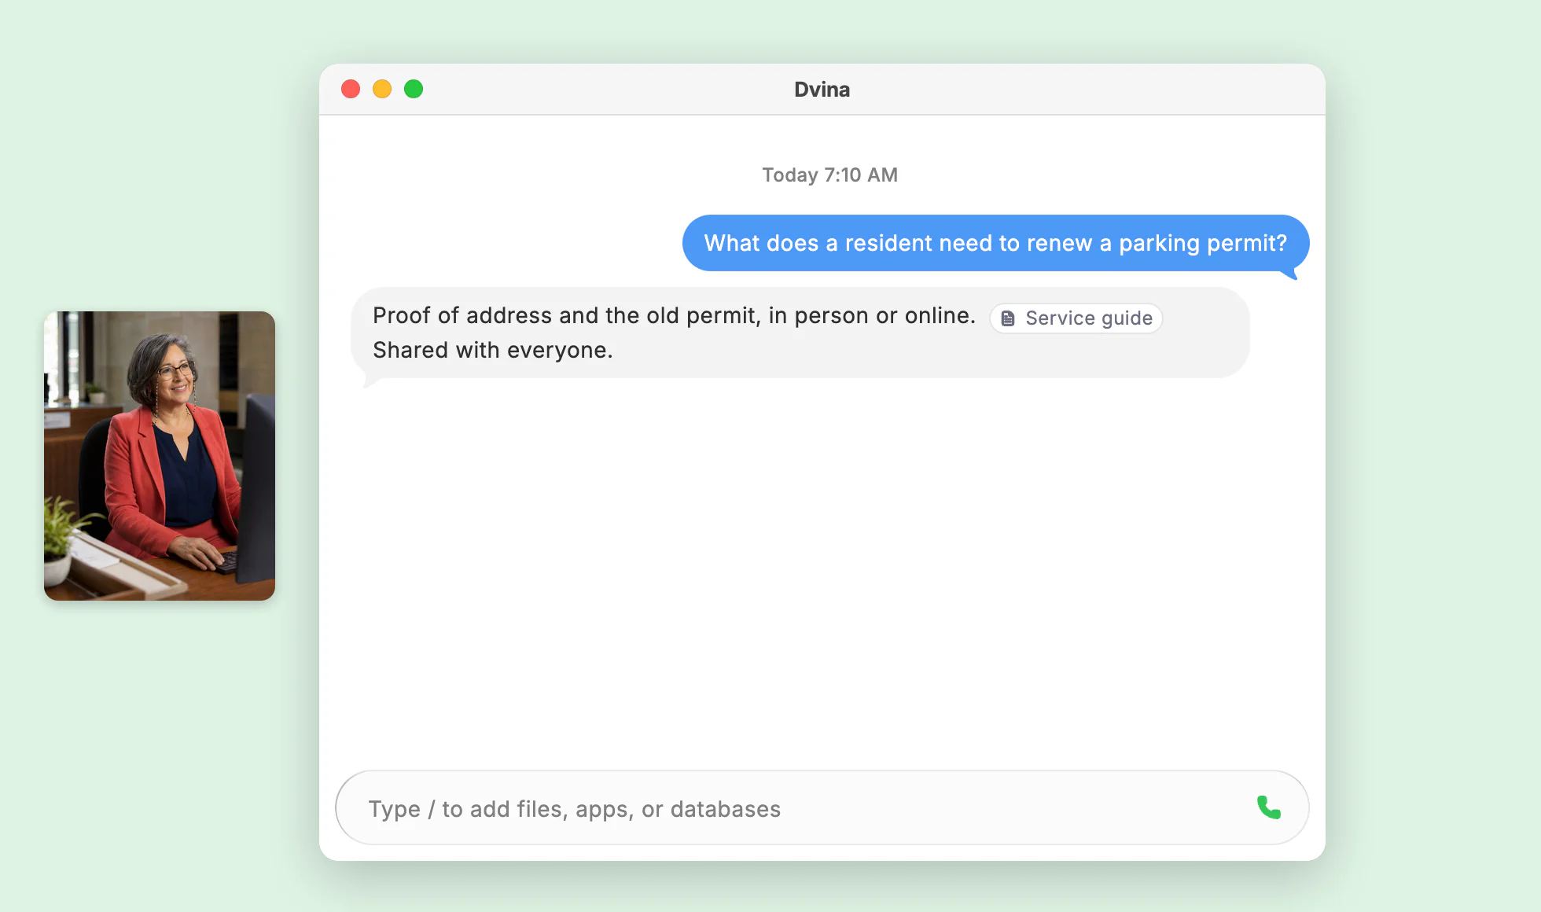This screenshot has width=1541, height=912.
Task: Close the Dvina window with red button
Action: pos(351,89)
